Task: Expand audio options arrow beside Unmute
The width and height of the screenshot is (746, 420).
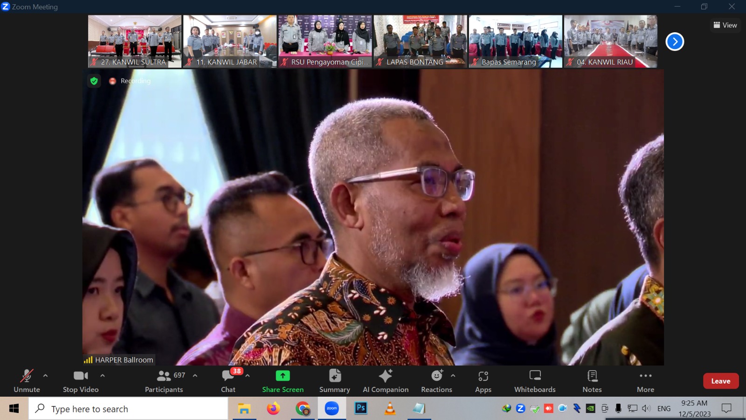Action: coord(45,375)
